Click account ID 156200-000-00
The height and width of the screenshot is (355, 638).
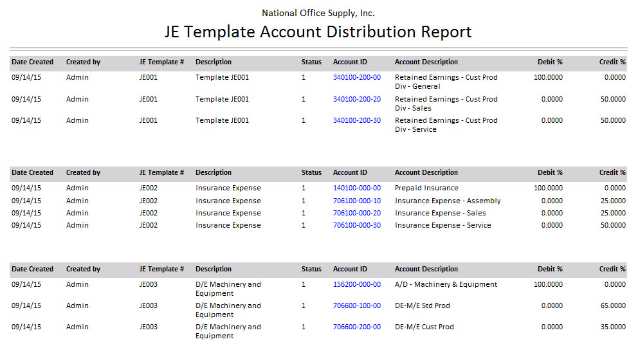coord(356,284)
